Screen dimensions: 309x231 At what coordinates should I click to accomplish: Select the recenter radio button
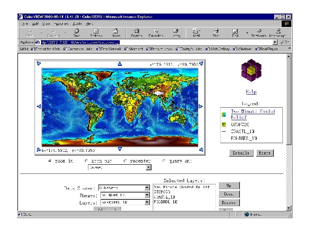[125, 161]
